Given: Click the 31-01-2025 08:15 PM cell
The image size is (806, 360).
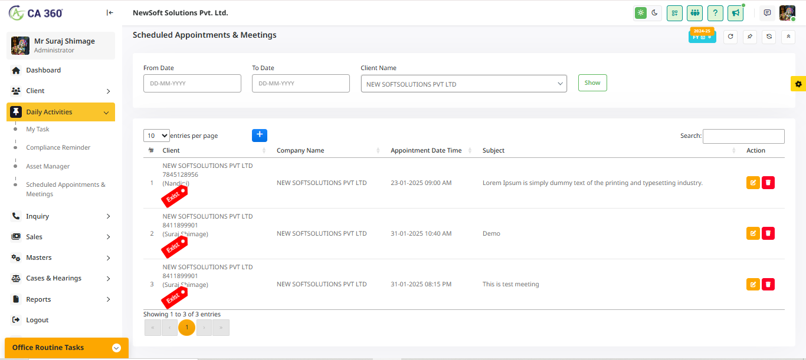Looking at the screenshot, I should (421, 284).
